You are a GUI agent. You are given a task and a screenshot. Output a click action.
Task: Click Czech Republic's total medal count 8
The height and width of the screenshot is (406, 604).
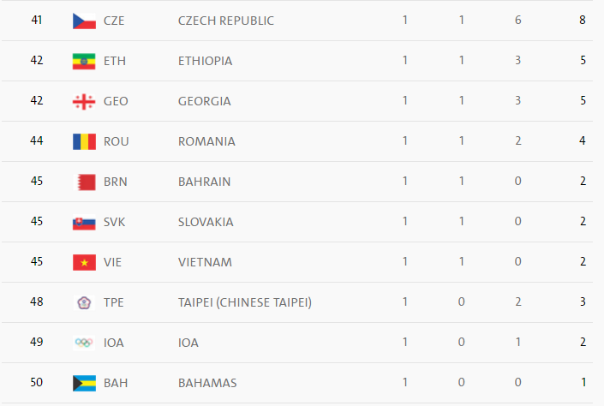583,21
